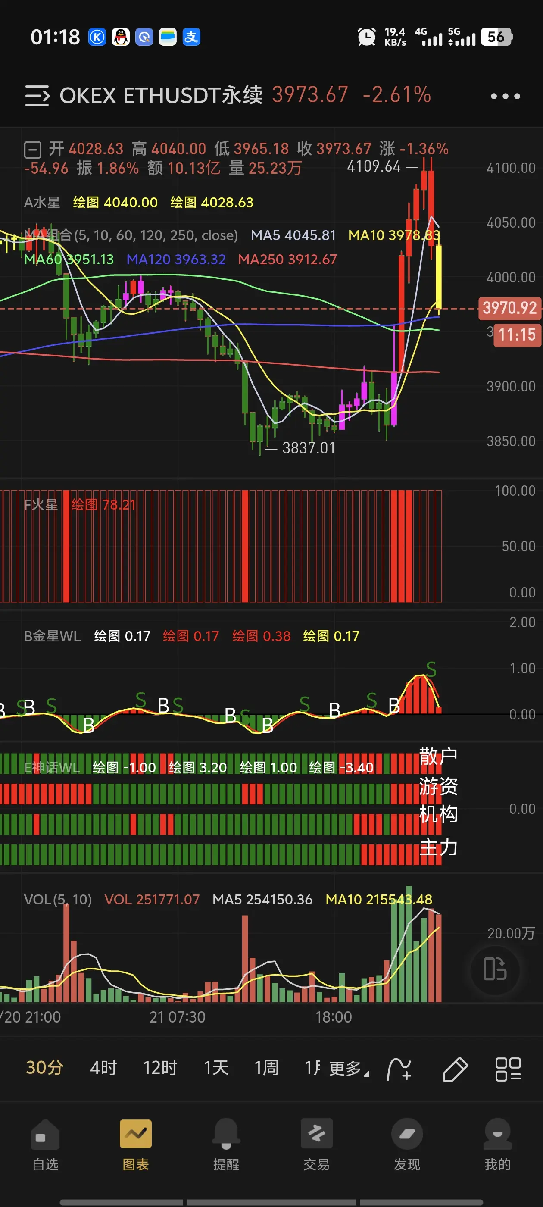
Task: Tap the B金星WL indicator label
Action: pyautogui.click(x=53, y=636)
